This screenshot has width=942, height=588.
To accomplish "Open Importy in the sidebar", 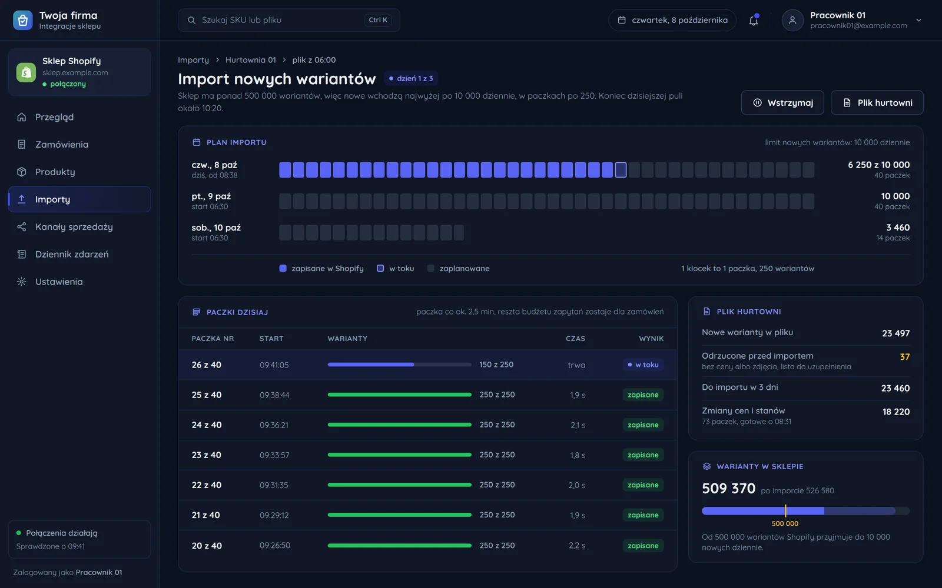I will (x=79, y=199).
